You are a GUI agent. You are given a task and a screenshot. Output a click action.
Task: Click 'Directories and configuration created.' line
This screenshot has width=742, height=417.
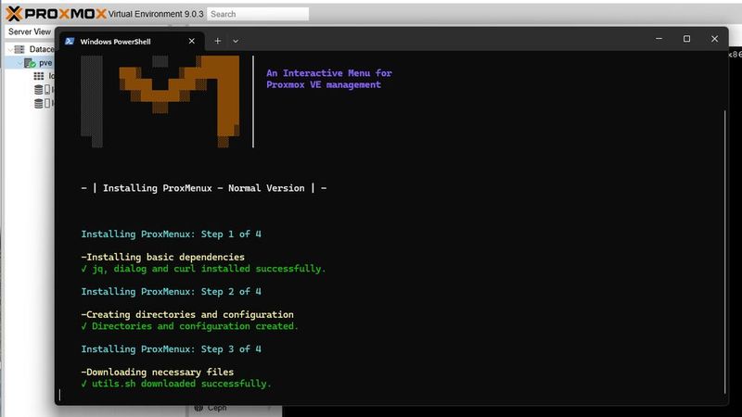click(x=195, y=326)
